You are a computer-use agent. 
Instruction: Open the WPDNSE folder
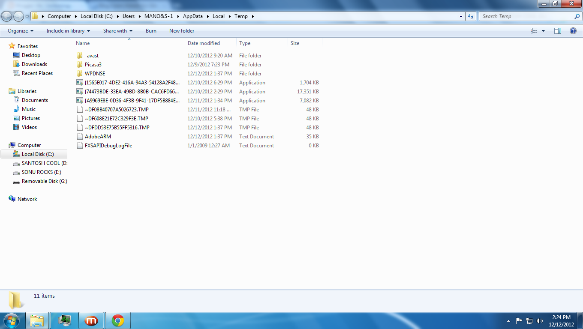[x=95, y=73]
